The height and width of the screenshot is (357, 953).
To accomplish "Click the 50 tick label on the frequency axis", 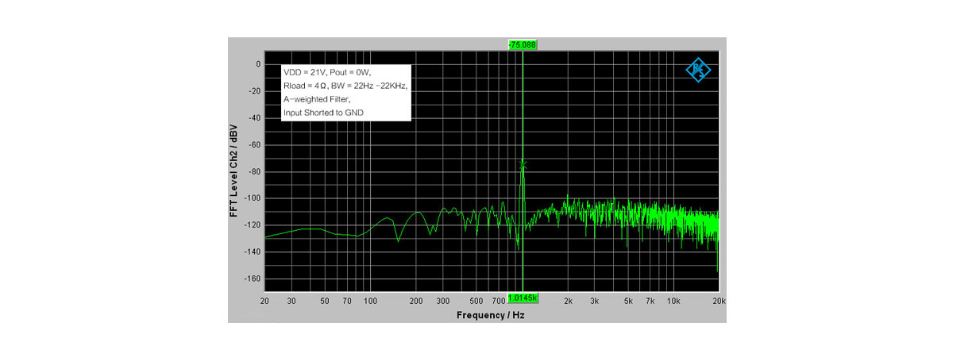I will pos(325,302).
